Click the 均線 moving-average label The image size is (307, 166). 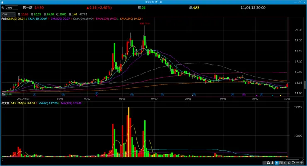[x=4, y=19]
